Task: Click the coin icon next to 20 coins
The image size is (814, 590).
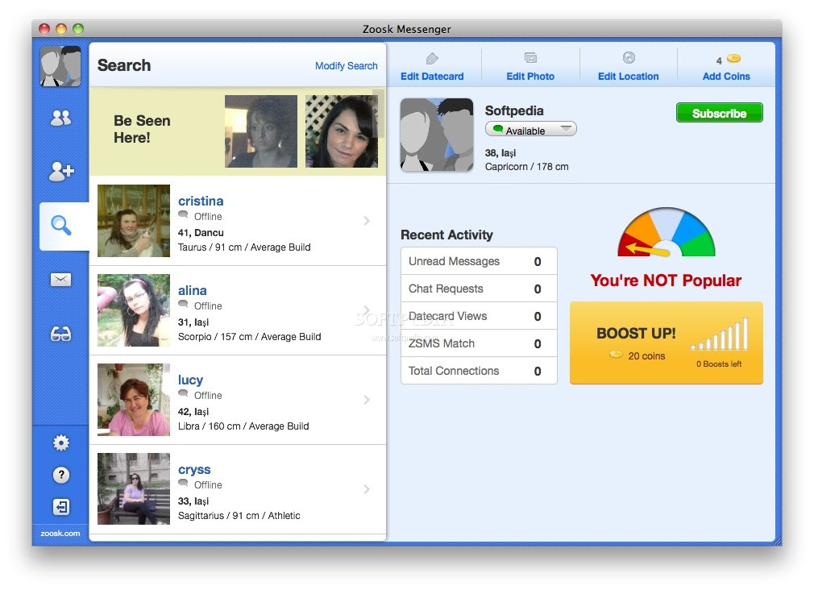Action: coord(616,354)
